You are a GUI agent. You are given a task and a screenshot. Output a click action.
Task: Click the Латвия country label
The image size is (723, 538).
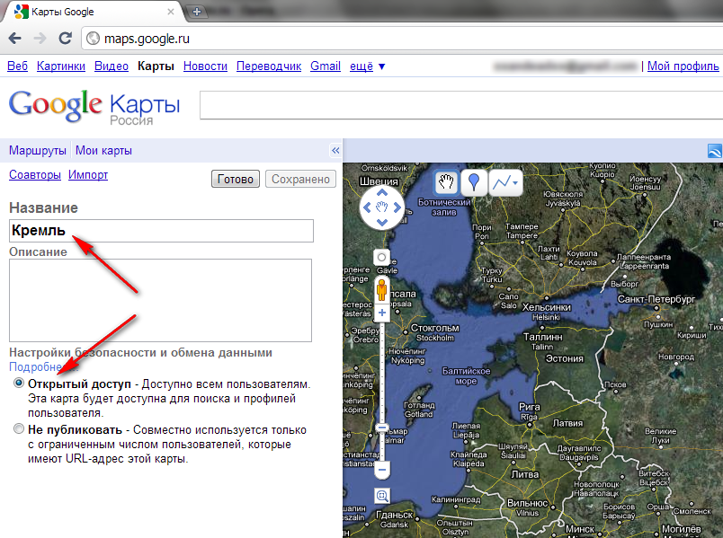[567, 423]
